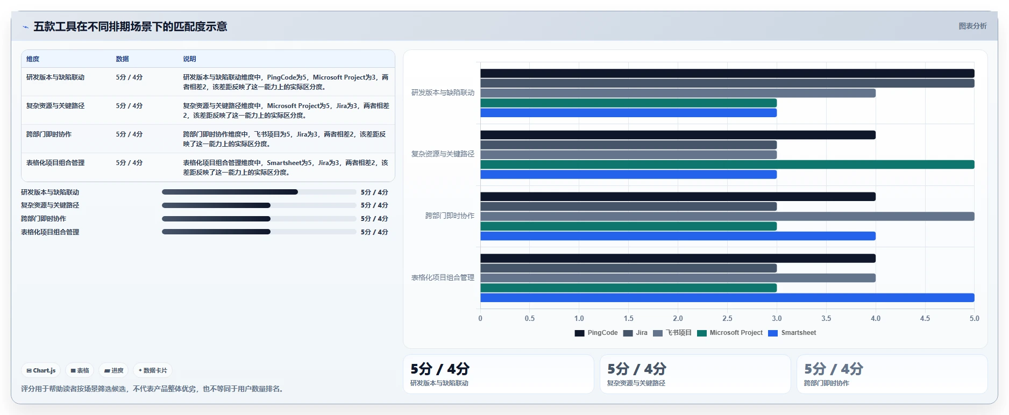This screenshot has width=1009, height=415.
Task: Click the progress bar for 复杂资源与关键路径
Action: point(259,205)
